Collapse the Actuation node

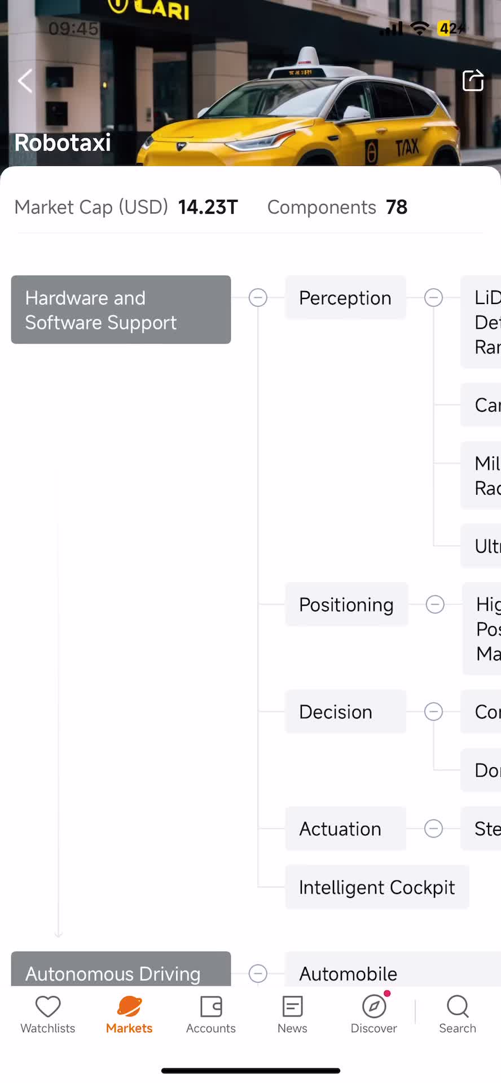tap(433, 829)
